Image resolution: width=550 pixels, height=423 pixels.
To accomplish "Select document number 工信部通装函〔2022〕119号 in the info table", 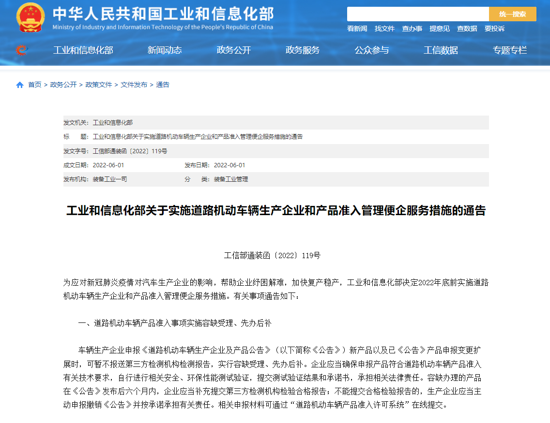I will point(130,151).
